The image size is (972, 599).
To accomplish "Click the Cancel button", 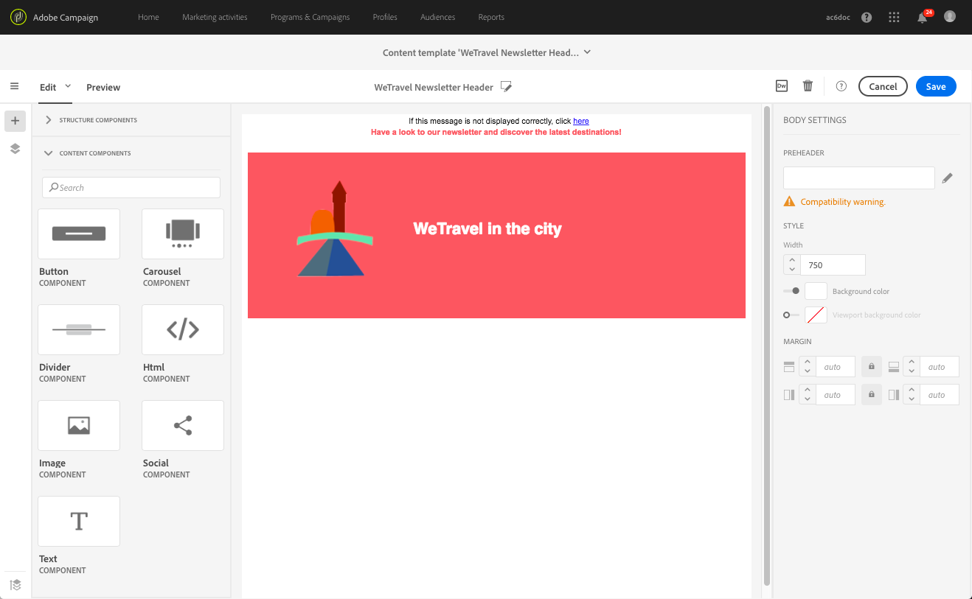I will (x=883, y=86).
